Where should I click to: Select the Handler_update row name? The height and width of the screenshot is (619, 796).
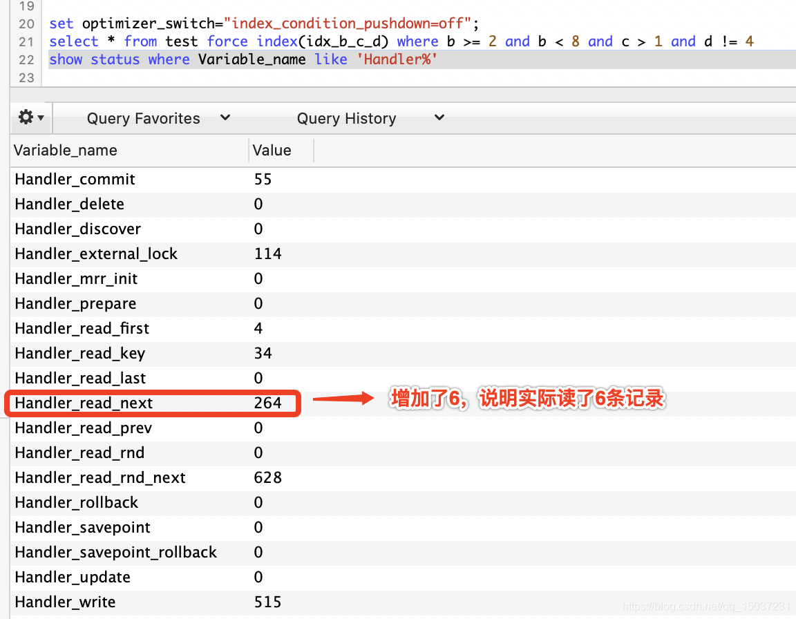coord(73,577)
